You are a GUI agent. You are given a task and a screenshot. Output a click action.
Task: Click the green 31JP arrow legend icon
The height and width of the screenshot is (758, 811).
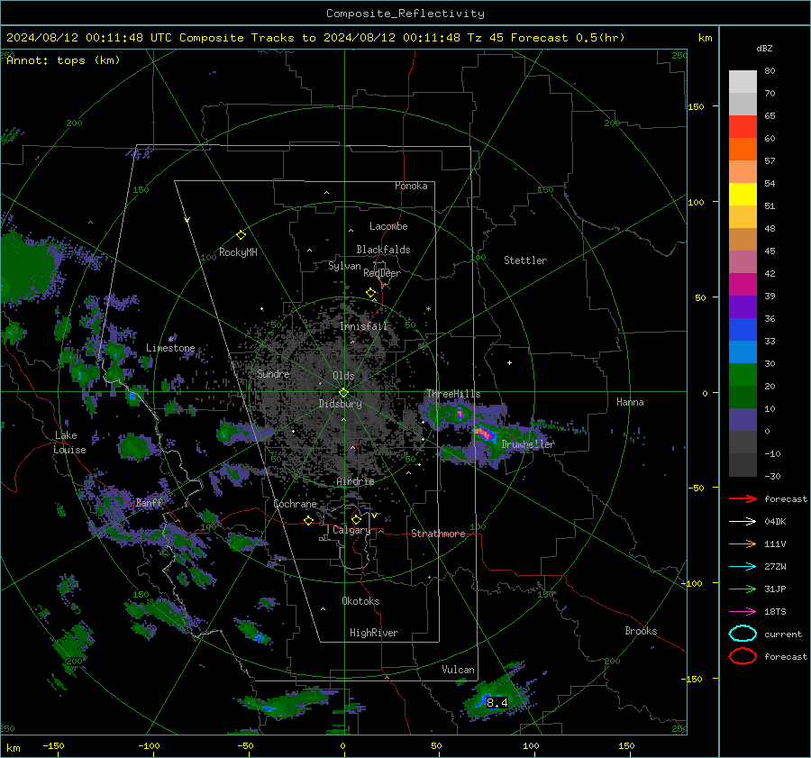coord(743,589)
